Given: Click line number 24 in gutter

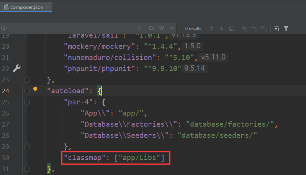Looking at the screenshot, I should point(5,91).
